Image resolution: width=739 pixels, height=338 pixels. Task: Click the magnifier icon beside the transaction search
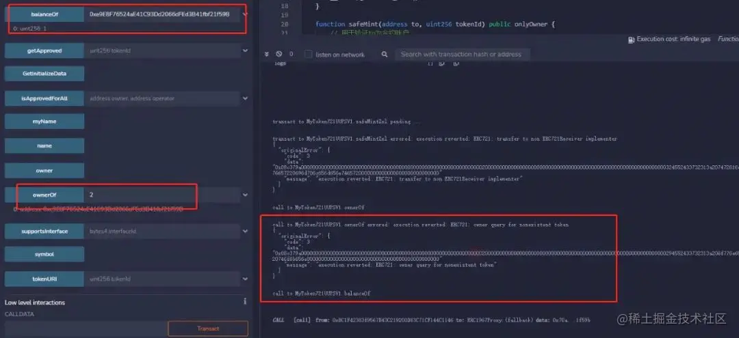pos(385,55)
